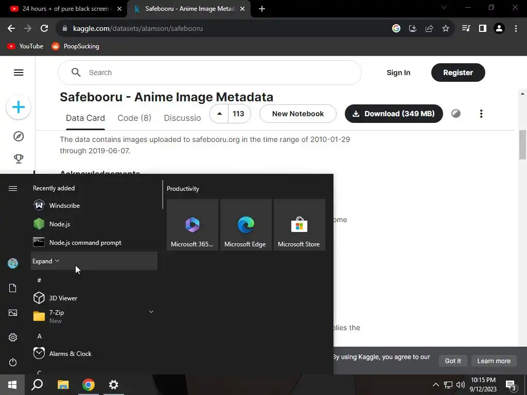Click the page vertical scrollbar thumb

pyautogui.click(x=522, y=145)
